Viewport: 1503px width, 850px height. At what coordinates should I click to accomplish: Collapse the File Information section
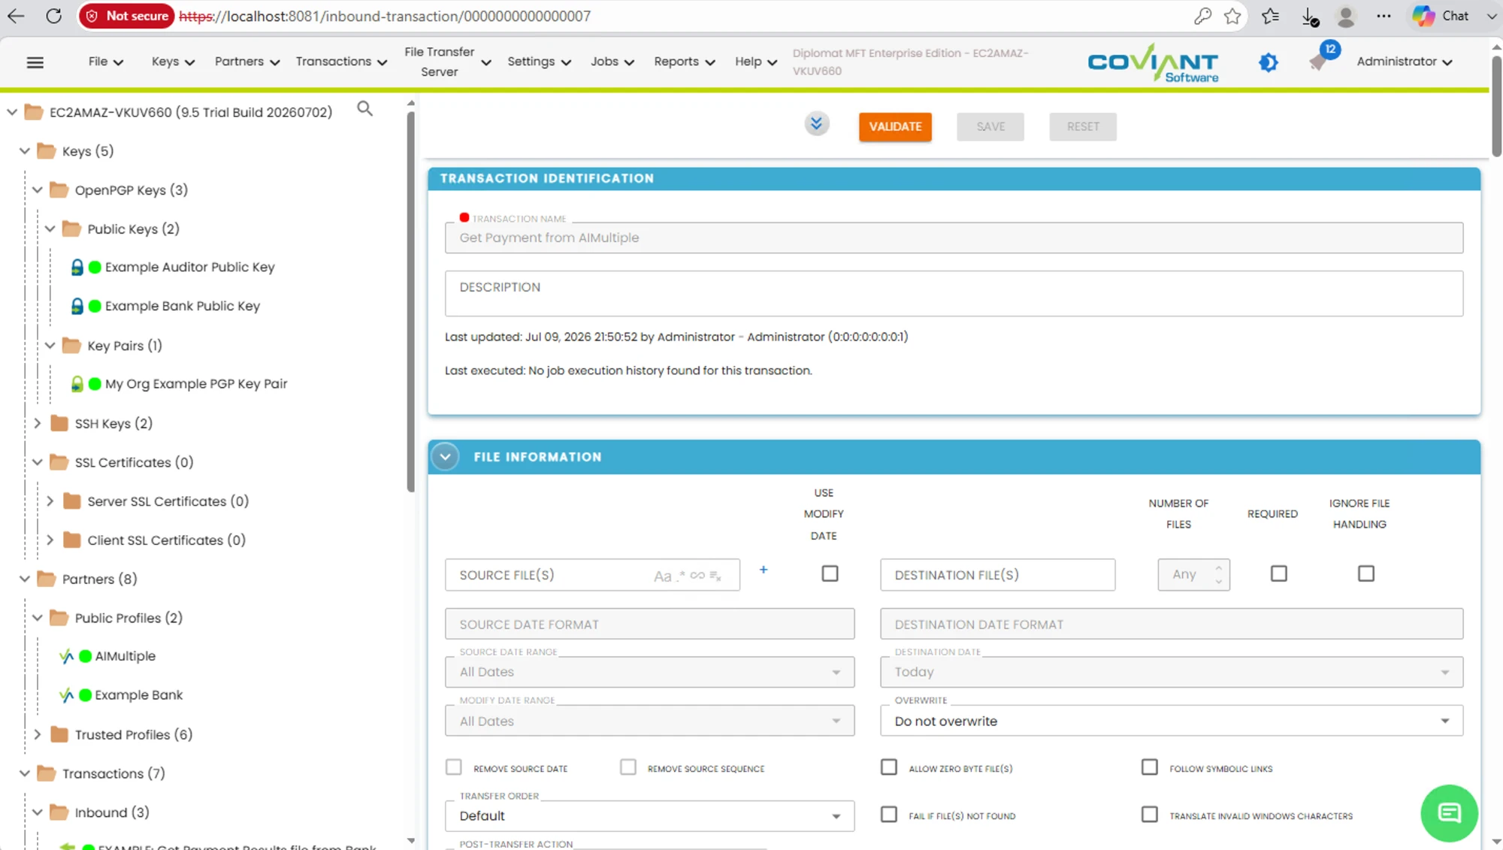click(x=445, y=457)
